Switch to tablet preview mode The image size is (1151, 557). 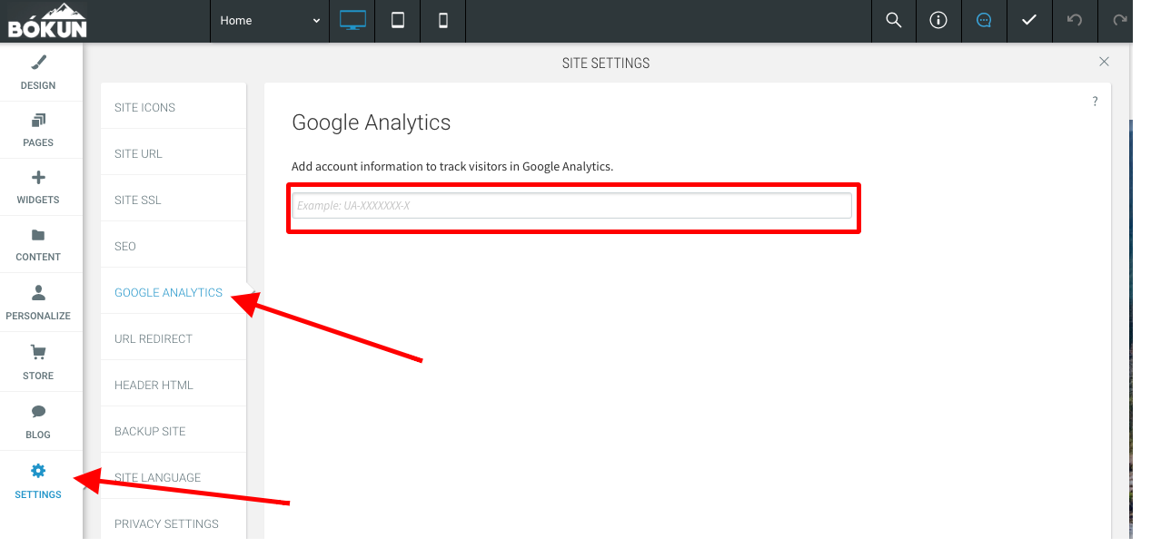[398, 20]
